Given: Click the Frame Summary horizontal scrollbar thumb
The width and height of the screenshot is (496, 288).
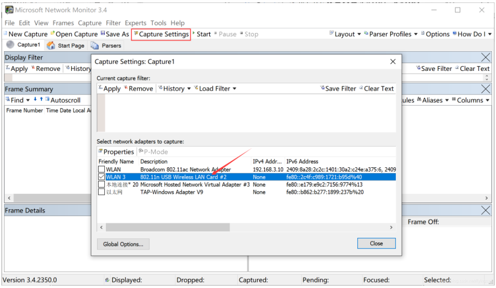Looking at the screenshot, I should point(53,198).
